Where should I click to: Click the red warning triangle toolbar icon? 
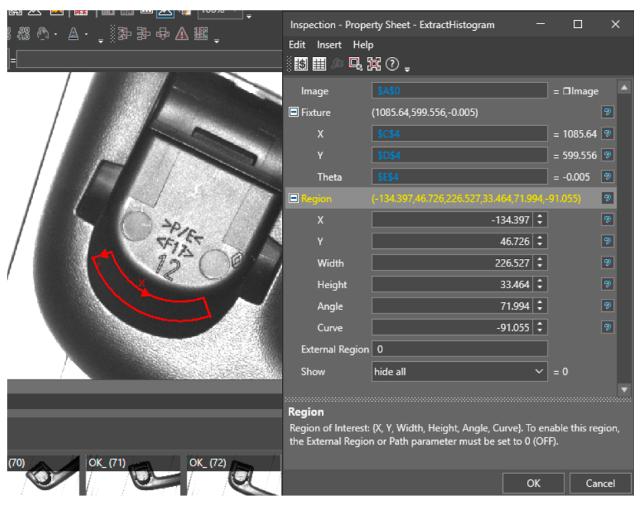(x=182, y=34)
